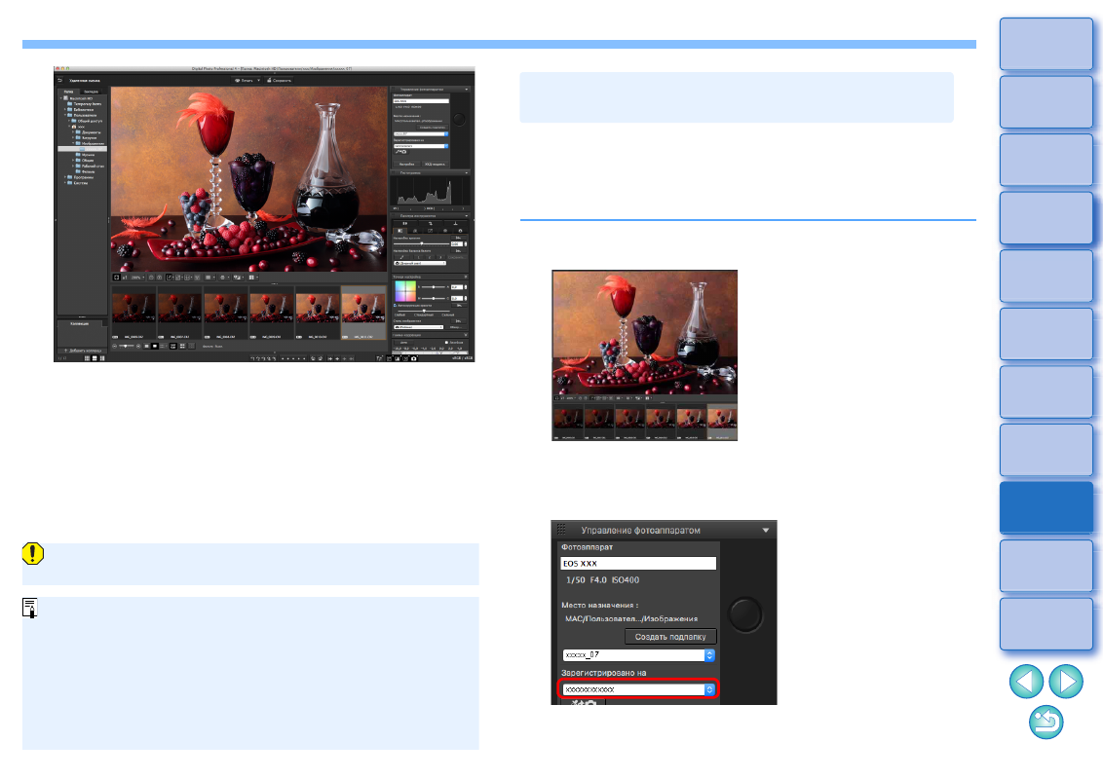Click the Место назначения label in enlarged panel
The width and height of the screenshot is (1103, 779).
tap(599, 605)
